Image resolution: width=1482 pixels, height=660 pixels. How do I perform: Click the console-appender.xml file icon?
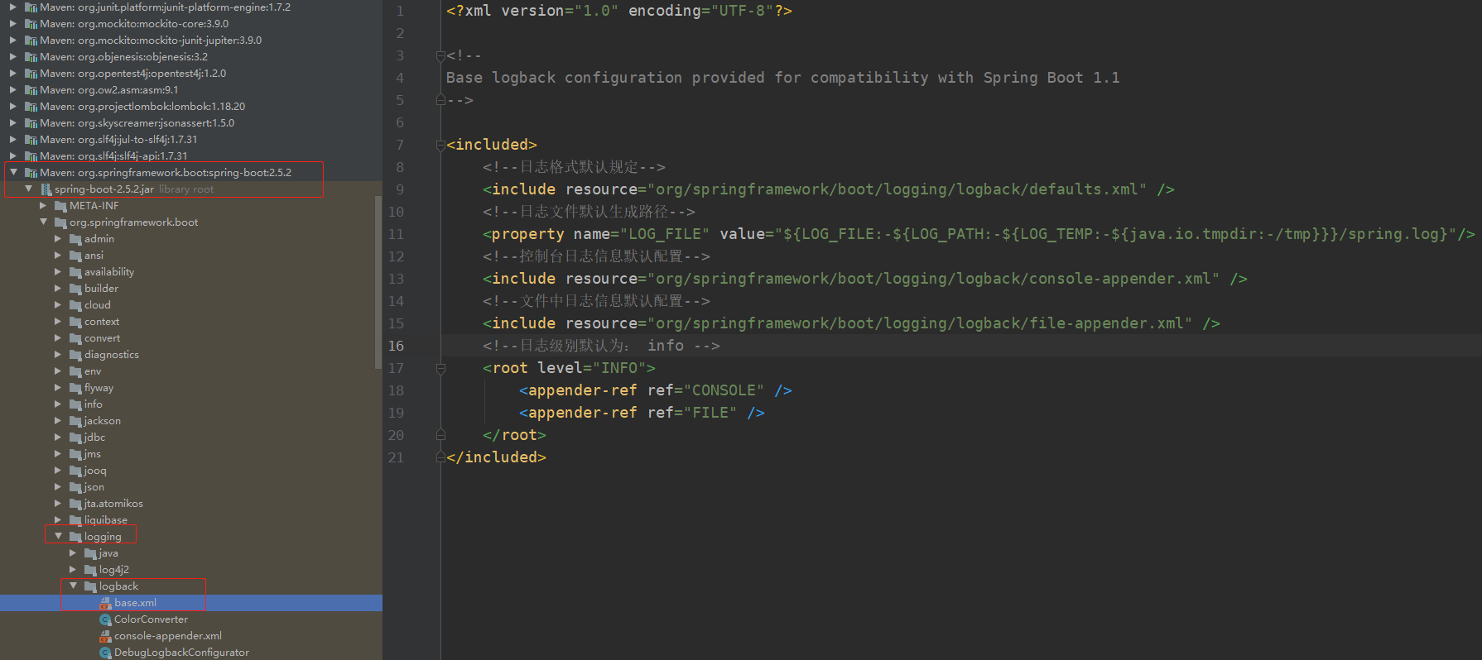coord(105,636)
